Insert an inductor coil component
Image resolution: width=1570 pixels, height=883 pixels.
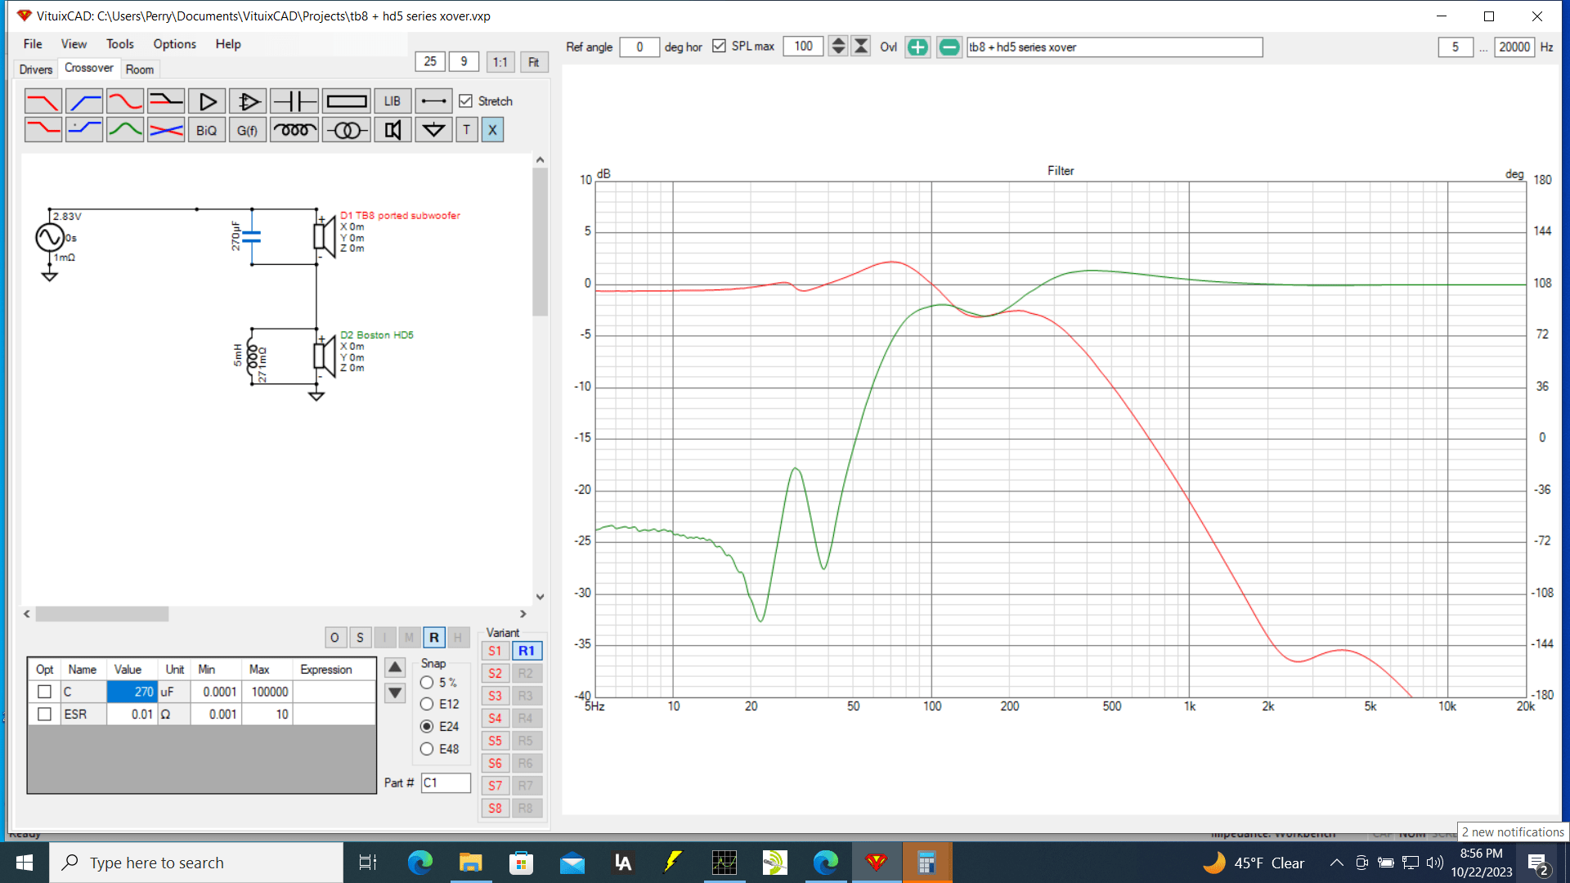294,130
